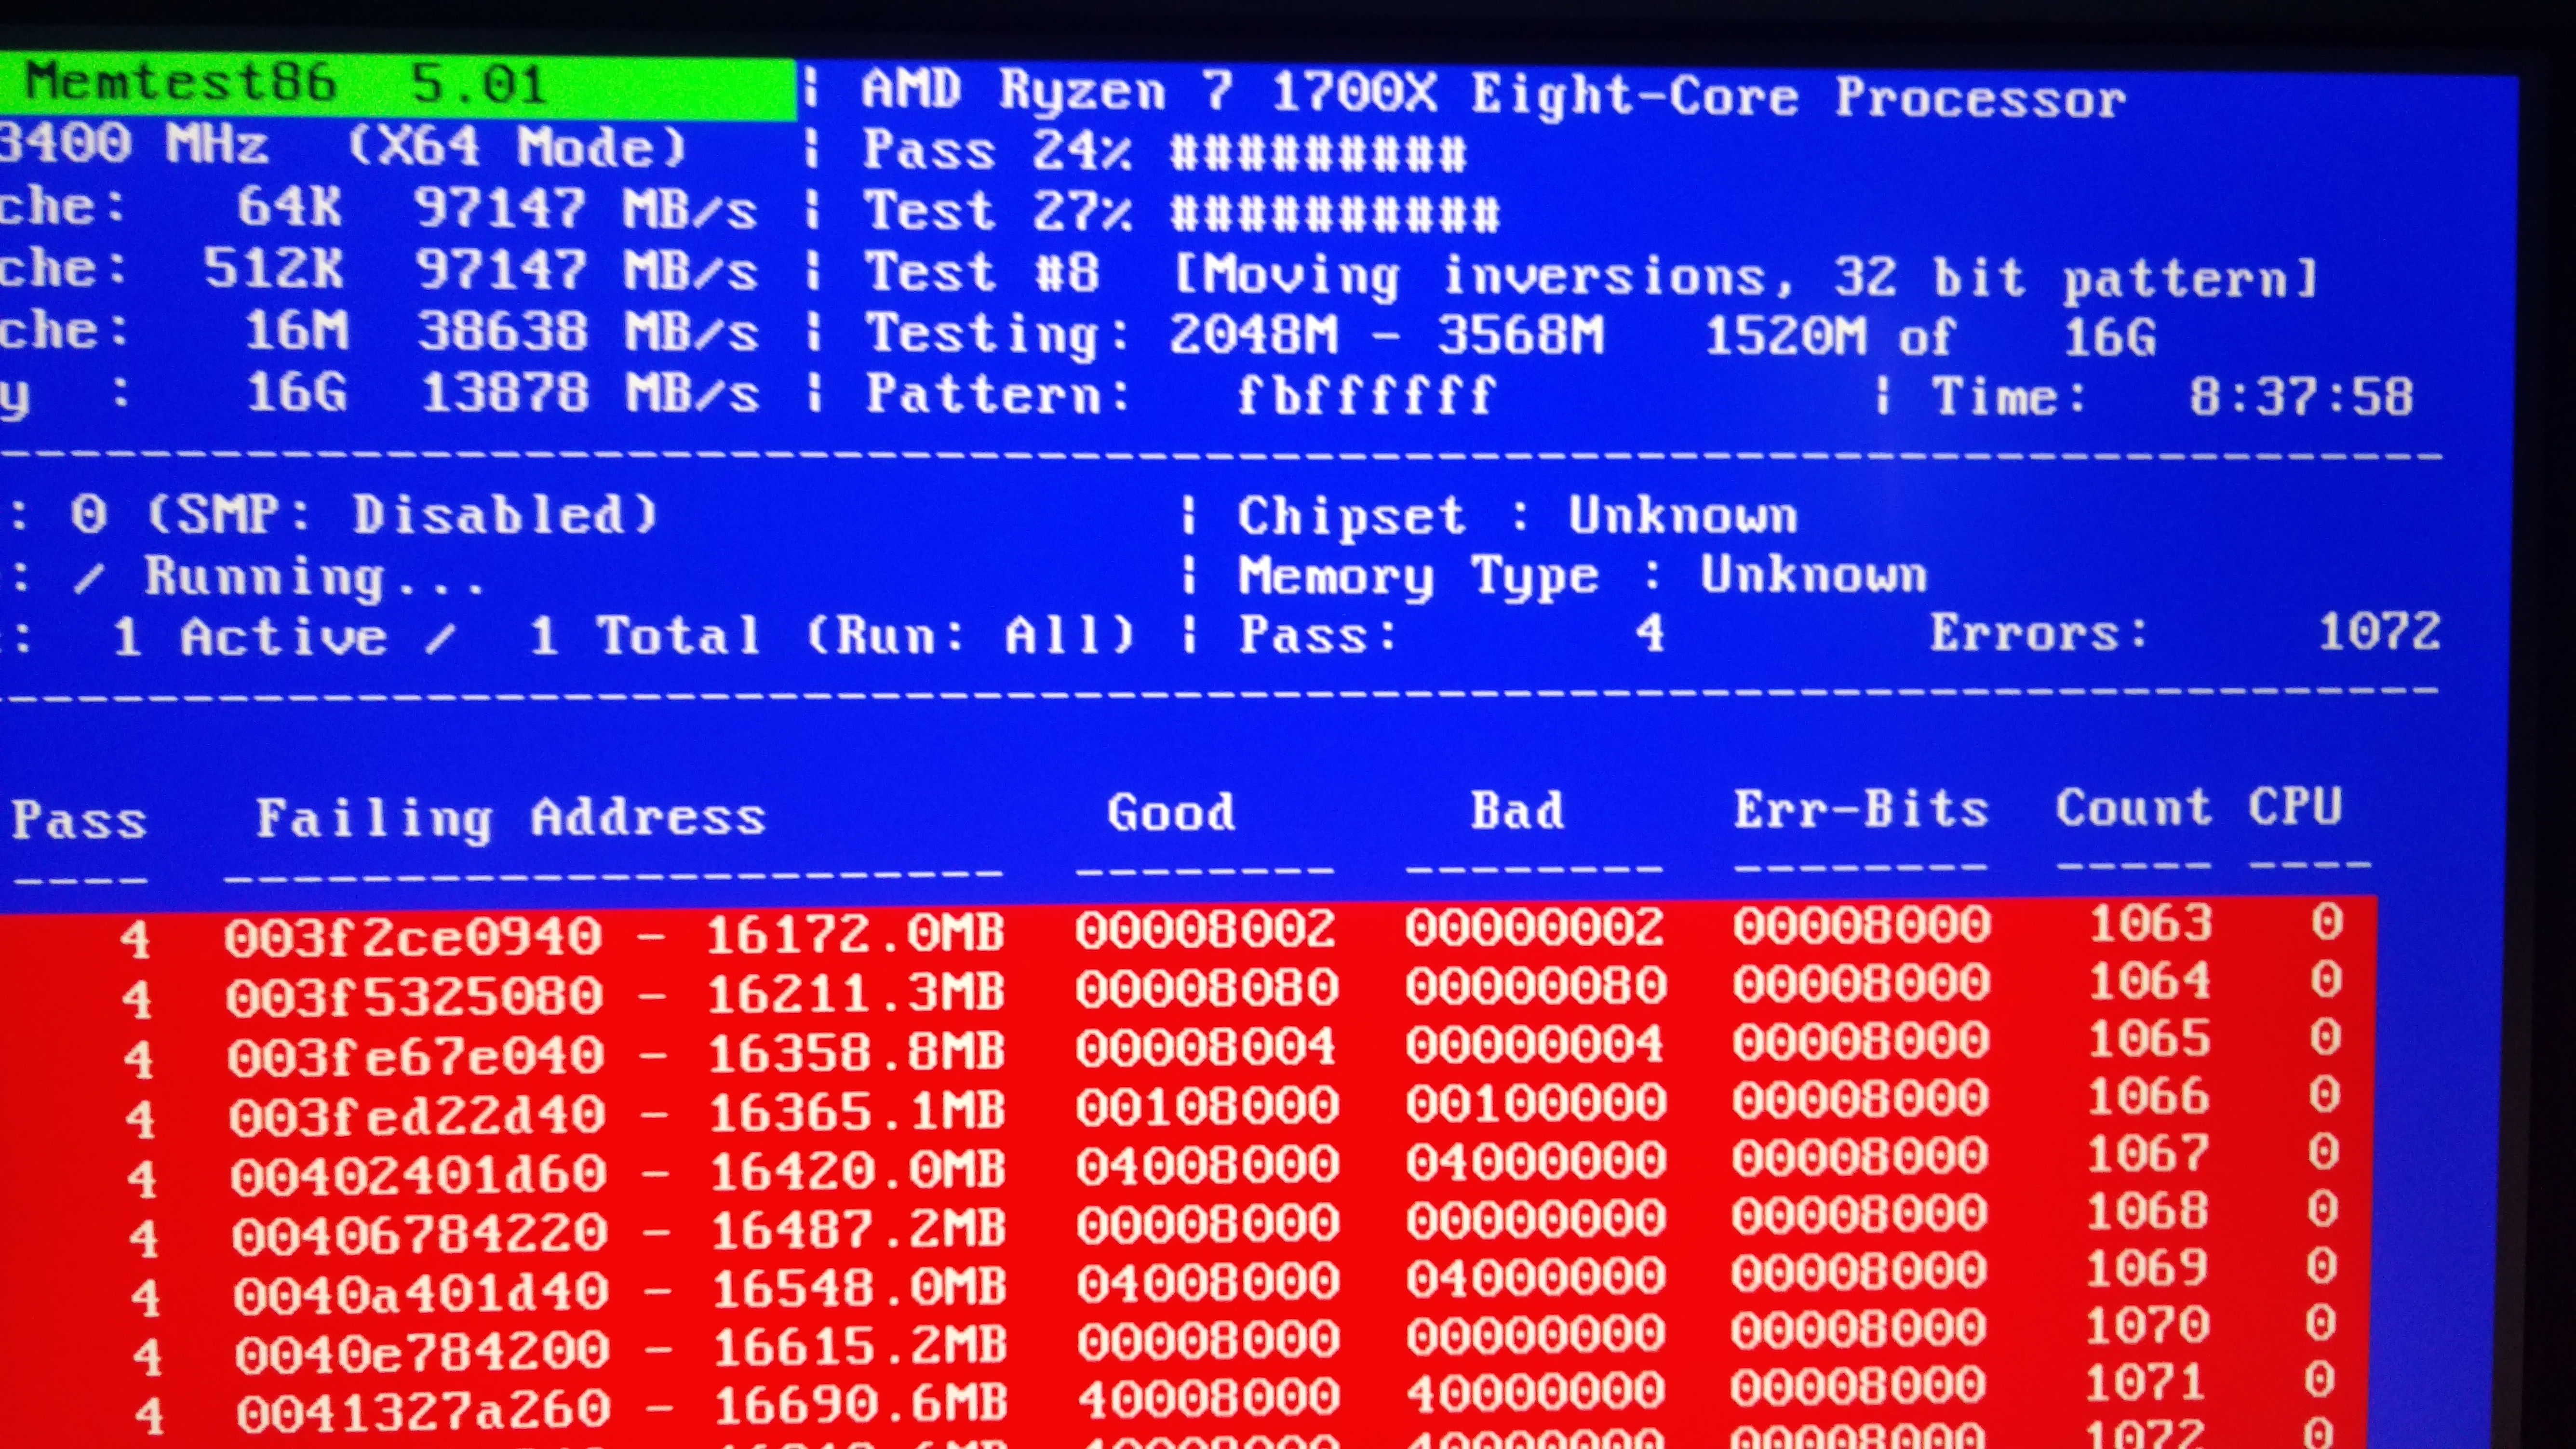This screenshot has height=1449, width=2576.
Task: Click the Running... status indicator
Action: (313, 577)
